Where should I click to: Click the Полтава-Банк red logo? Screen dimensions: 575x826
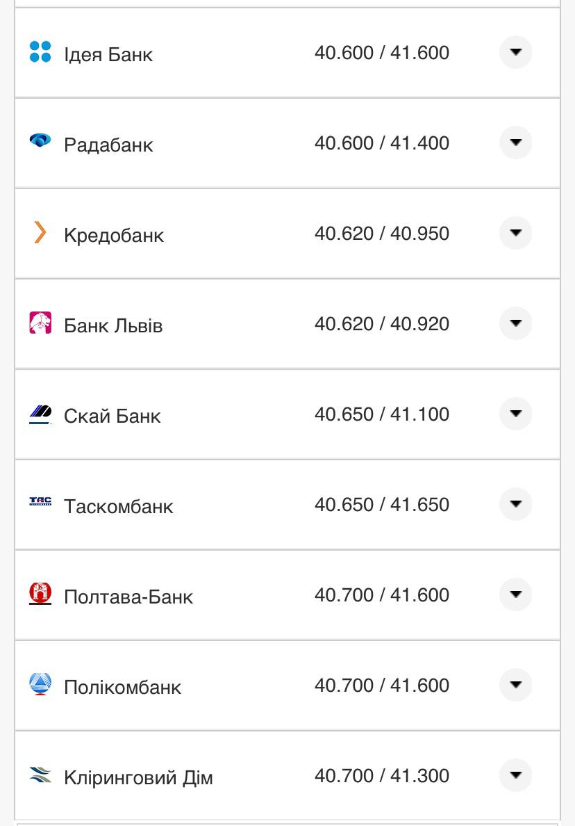(40, 594)
